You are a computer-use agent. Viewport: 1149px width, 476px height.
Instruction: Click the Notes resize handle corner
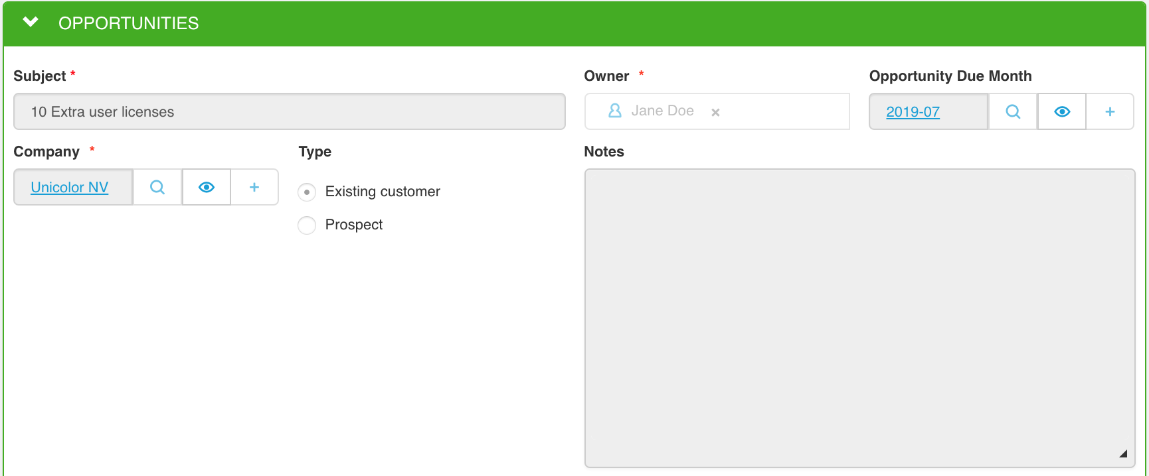[x=1123, y=454]
